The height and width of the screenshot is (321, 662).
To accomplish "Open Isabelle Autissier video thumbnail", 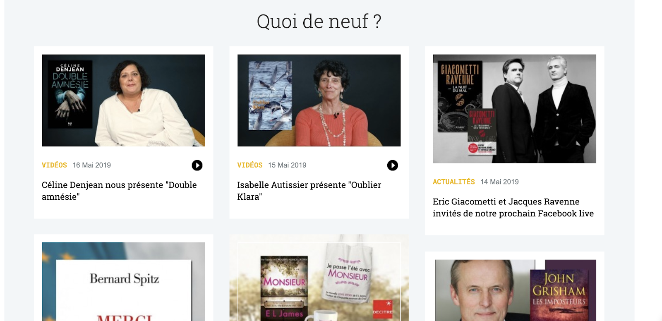I will click(319, 101).
